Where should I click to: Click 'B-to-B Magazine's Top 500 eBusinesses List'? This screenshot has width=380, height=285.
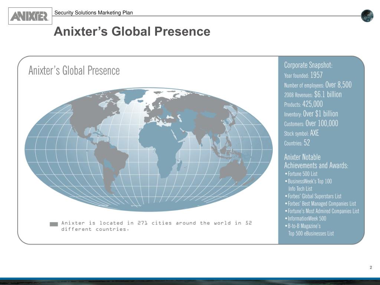pyautogui.click(x=309, y=230)
